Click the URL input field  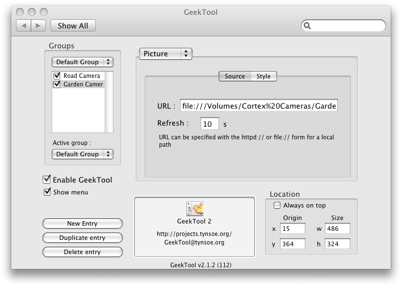click(259, 106)
